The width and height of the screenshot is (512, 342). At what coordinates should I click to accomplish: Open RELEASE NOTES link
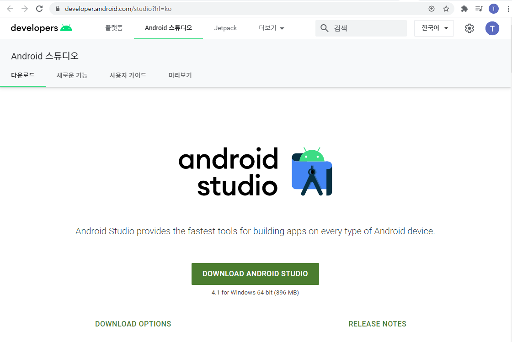click(x=378, y=324)
